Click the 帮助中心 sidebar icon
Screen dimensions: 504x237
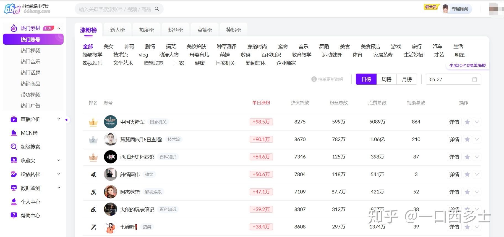click(14, 216)
